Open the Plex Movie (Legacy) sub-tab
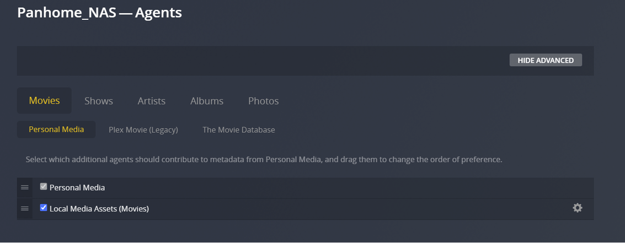Screen dimensions: 625x243 (143, 130)
